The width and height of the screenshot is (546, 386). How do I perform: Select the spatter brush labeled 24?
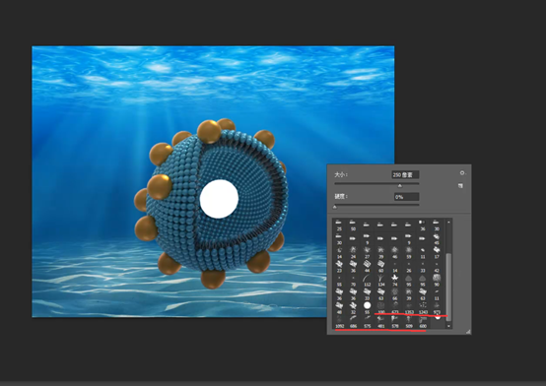[x=353, y=253]
